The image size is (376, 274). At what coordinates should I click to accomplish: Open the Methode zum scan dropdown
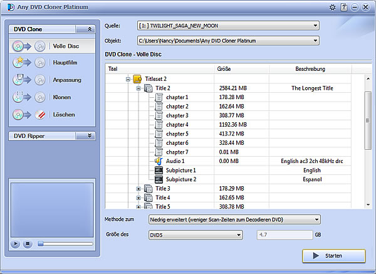coord(316,219)
